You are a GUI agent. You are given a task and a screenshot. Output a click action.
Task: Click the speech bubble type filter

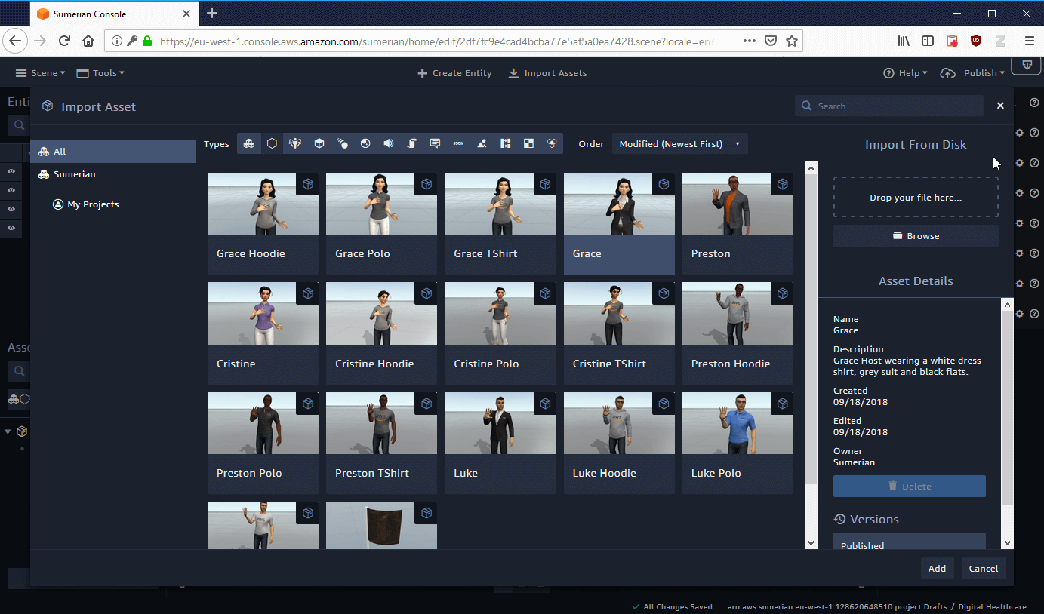point(435,143)
